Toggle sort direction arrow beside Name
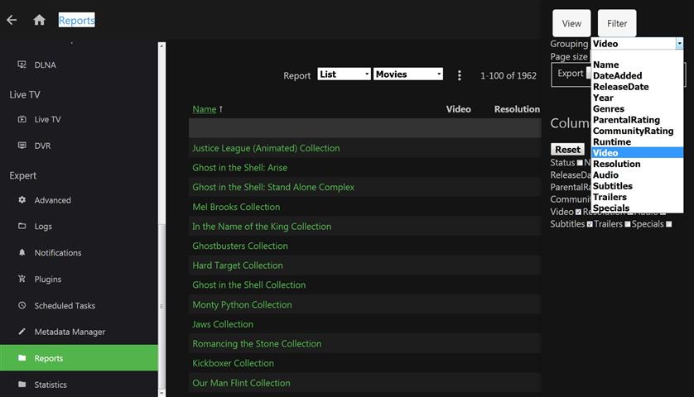694x397 pixels. (x=221, y=108)
